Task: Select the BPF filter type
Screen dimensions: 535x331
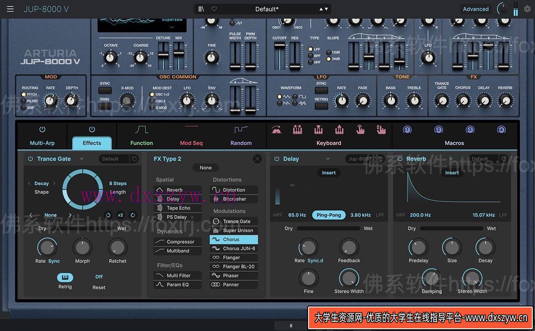Action: [x=311, y=56]
